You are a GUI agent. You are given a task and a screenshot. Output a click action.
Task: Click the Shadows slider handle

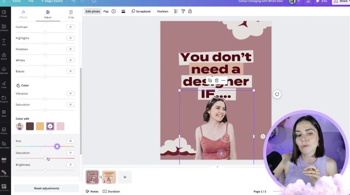[x=45, y=55]
